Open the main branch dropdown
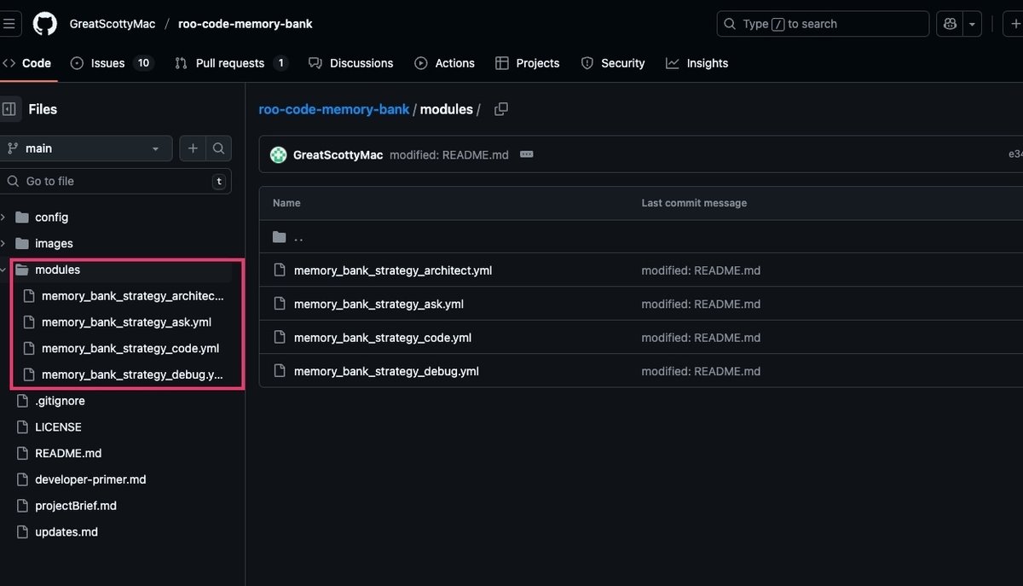Viewport: 1023px width, 586px height. pos(85,148)
